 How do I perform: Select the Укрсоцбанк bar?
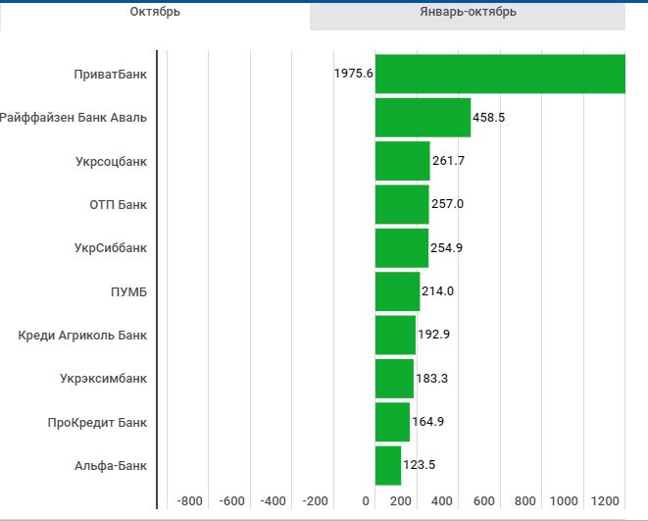pyautogui.click(x=402, y=161)
